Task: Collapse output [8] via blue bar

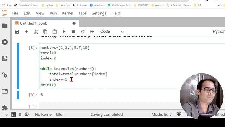Action: [18, 95]
